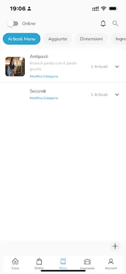Tap the plus add button
The image size is (126, 274).
click(x=115, y=246)
